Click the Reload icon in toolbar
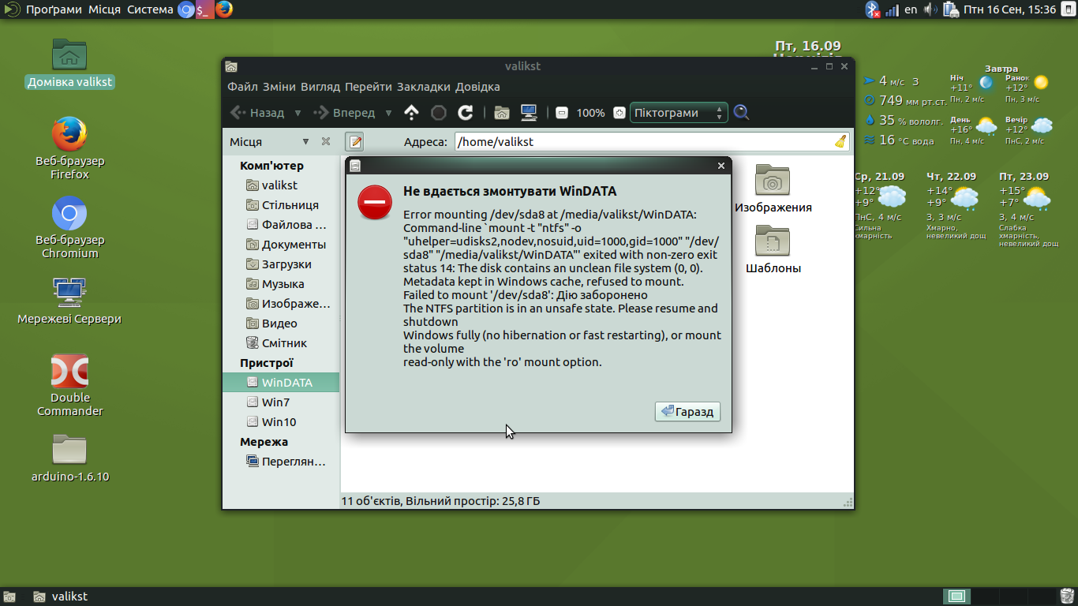Image resolution: width=1078 pixels, height=606 pixels. (466, 113)
